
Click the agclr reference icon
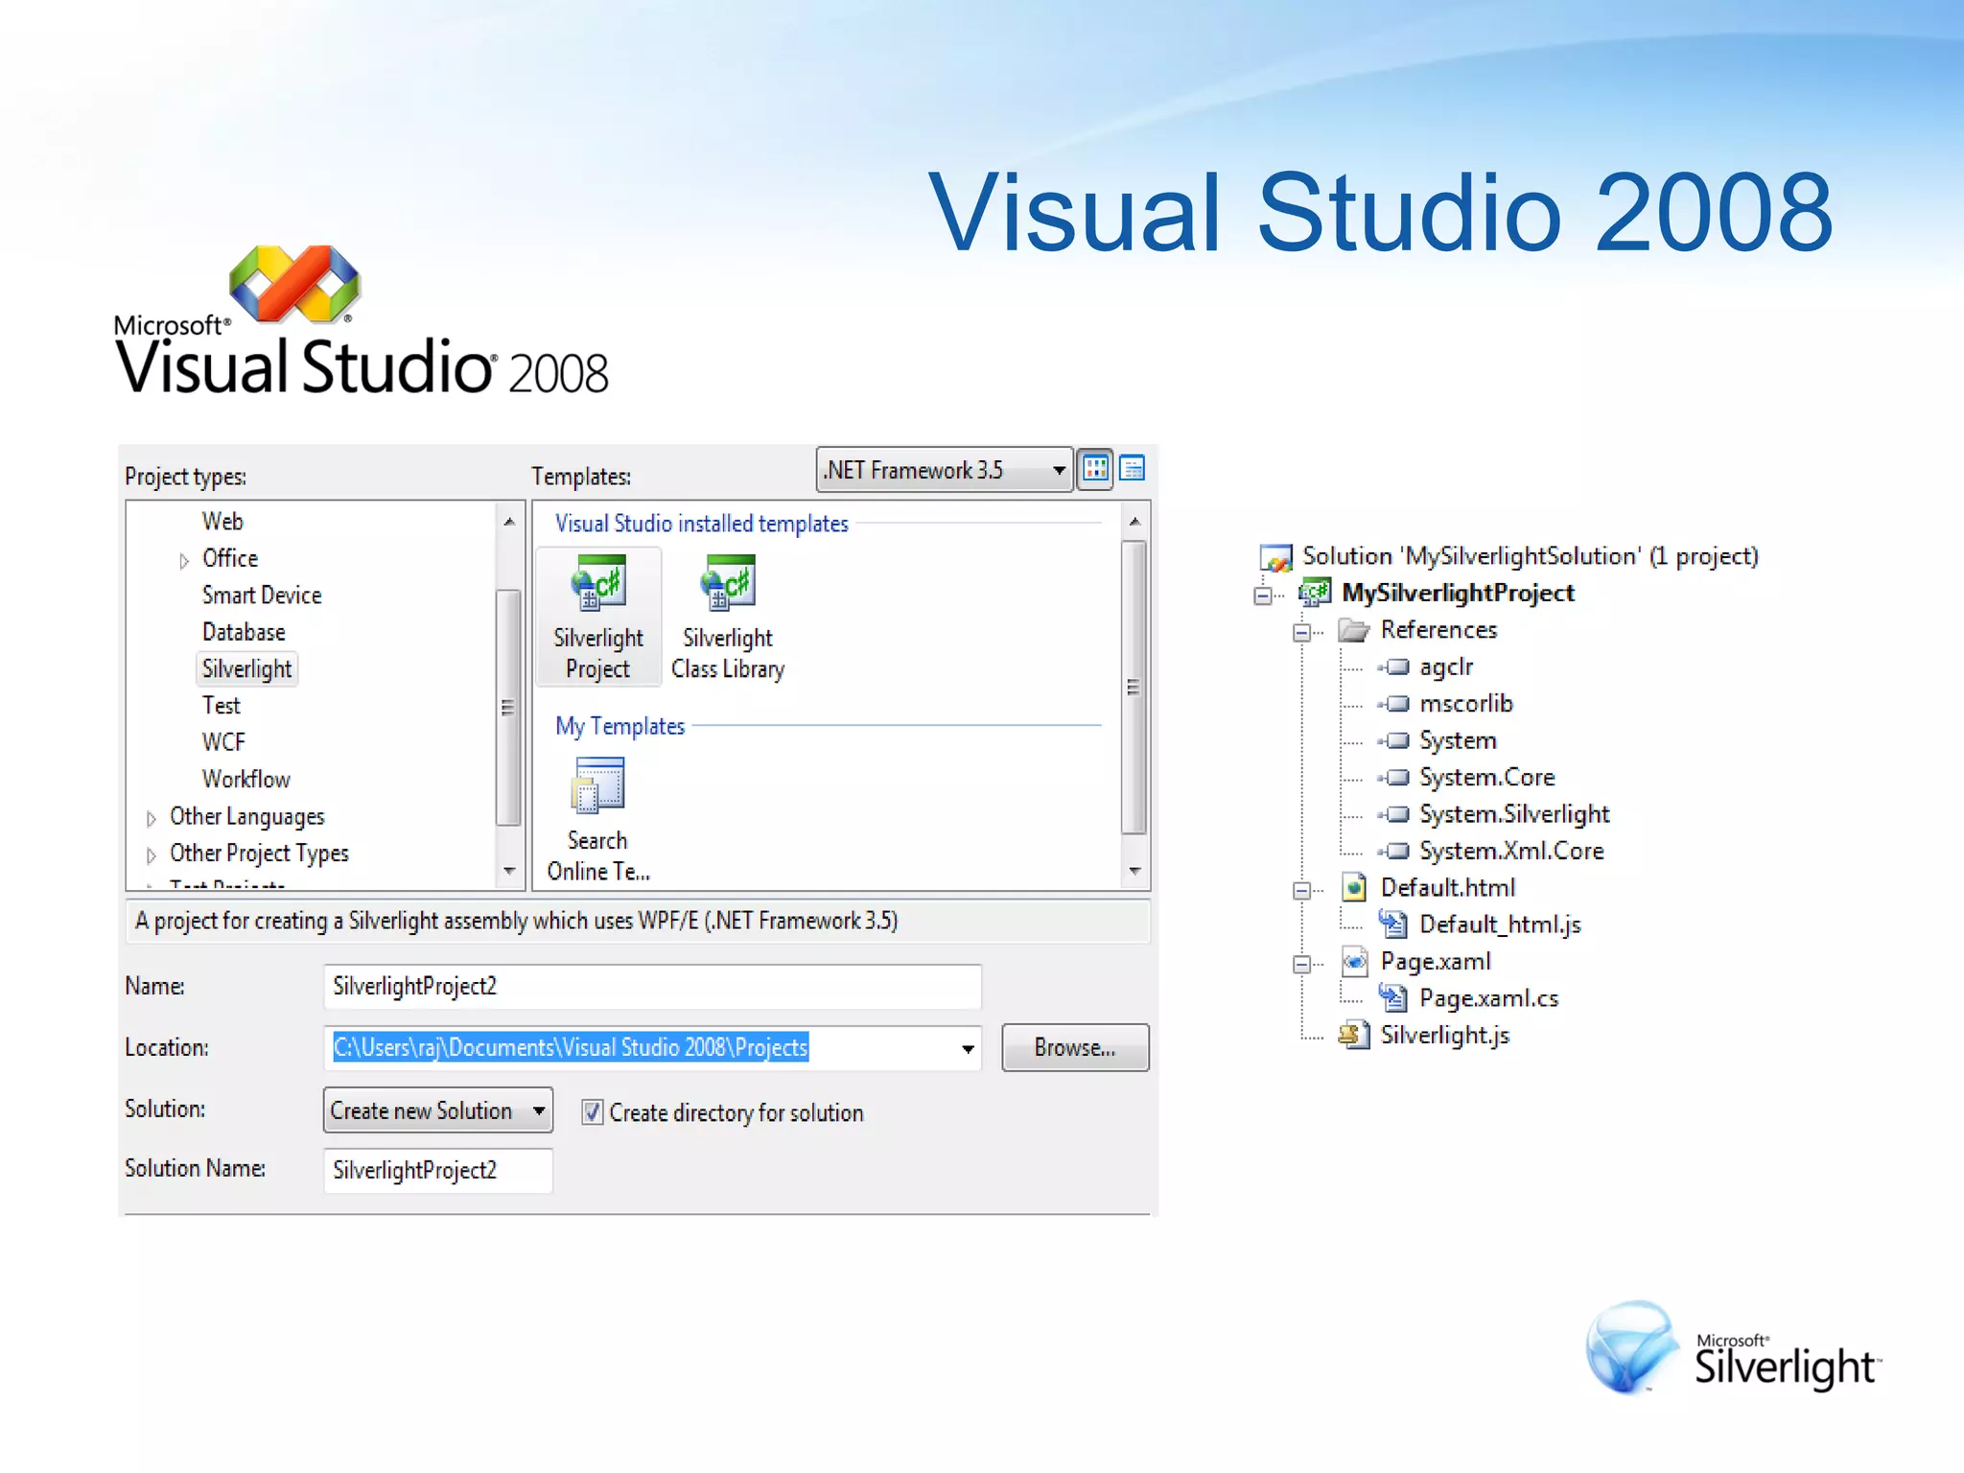click(1393, 666)
